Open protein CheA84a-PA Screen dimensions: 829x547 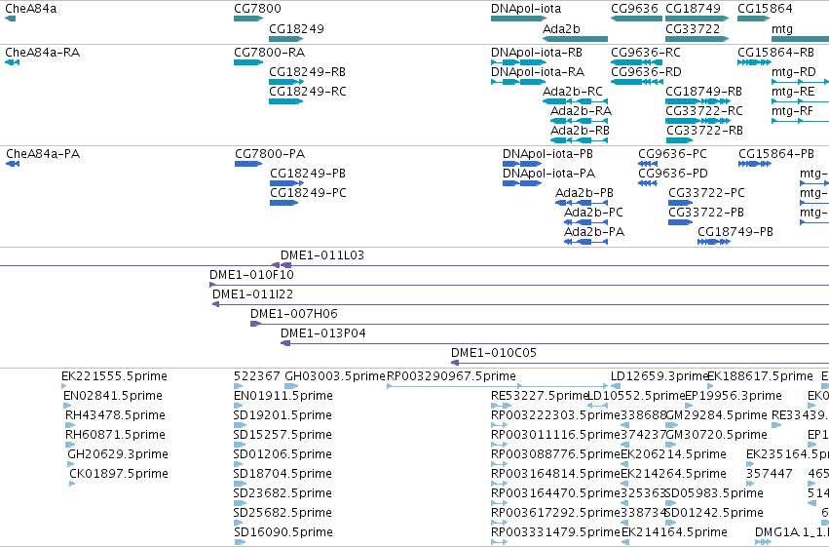(x=43, y=154)
